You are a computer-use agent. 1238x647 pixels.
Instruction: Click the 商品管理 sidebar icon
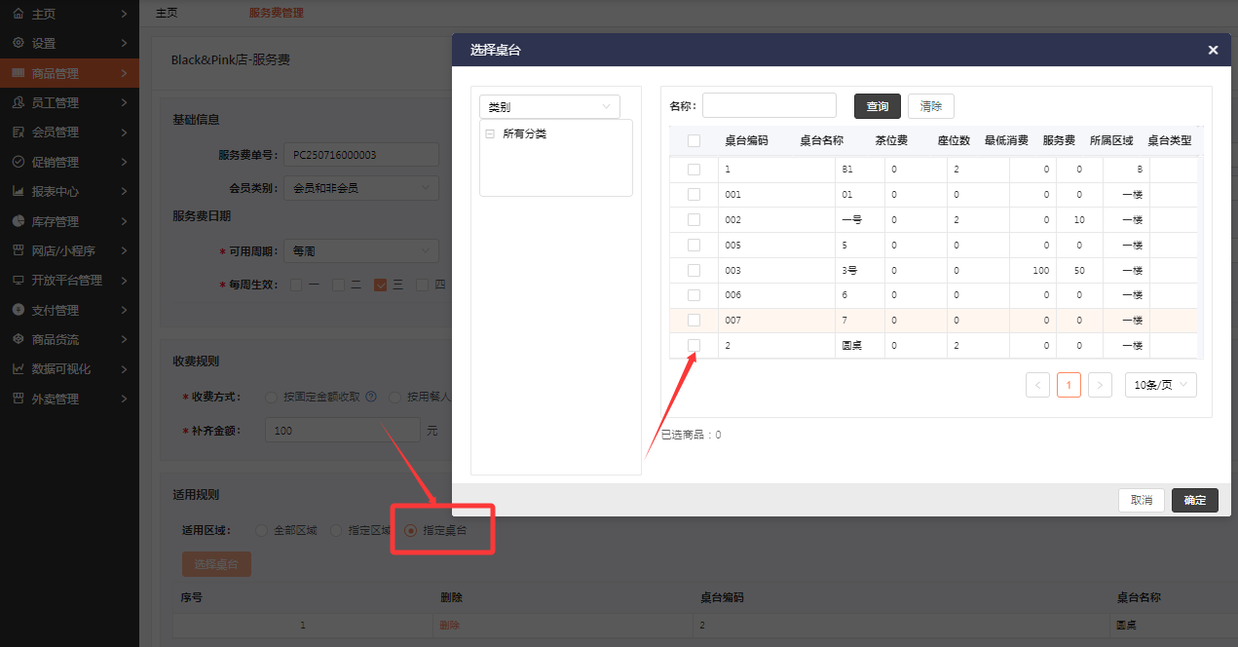tap(18, 73)
